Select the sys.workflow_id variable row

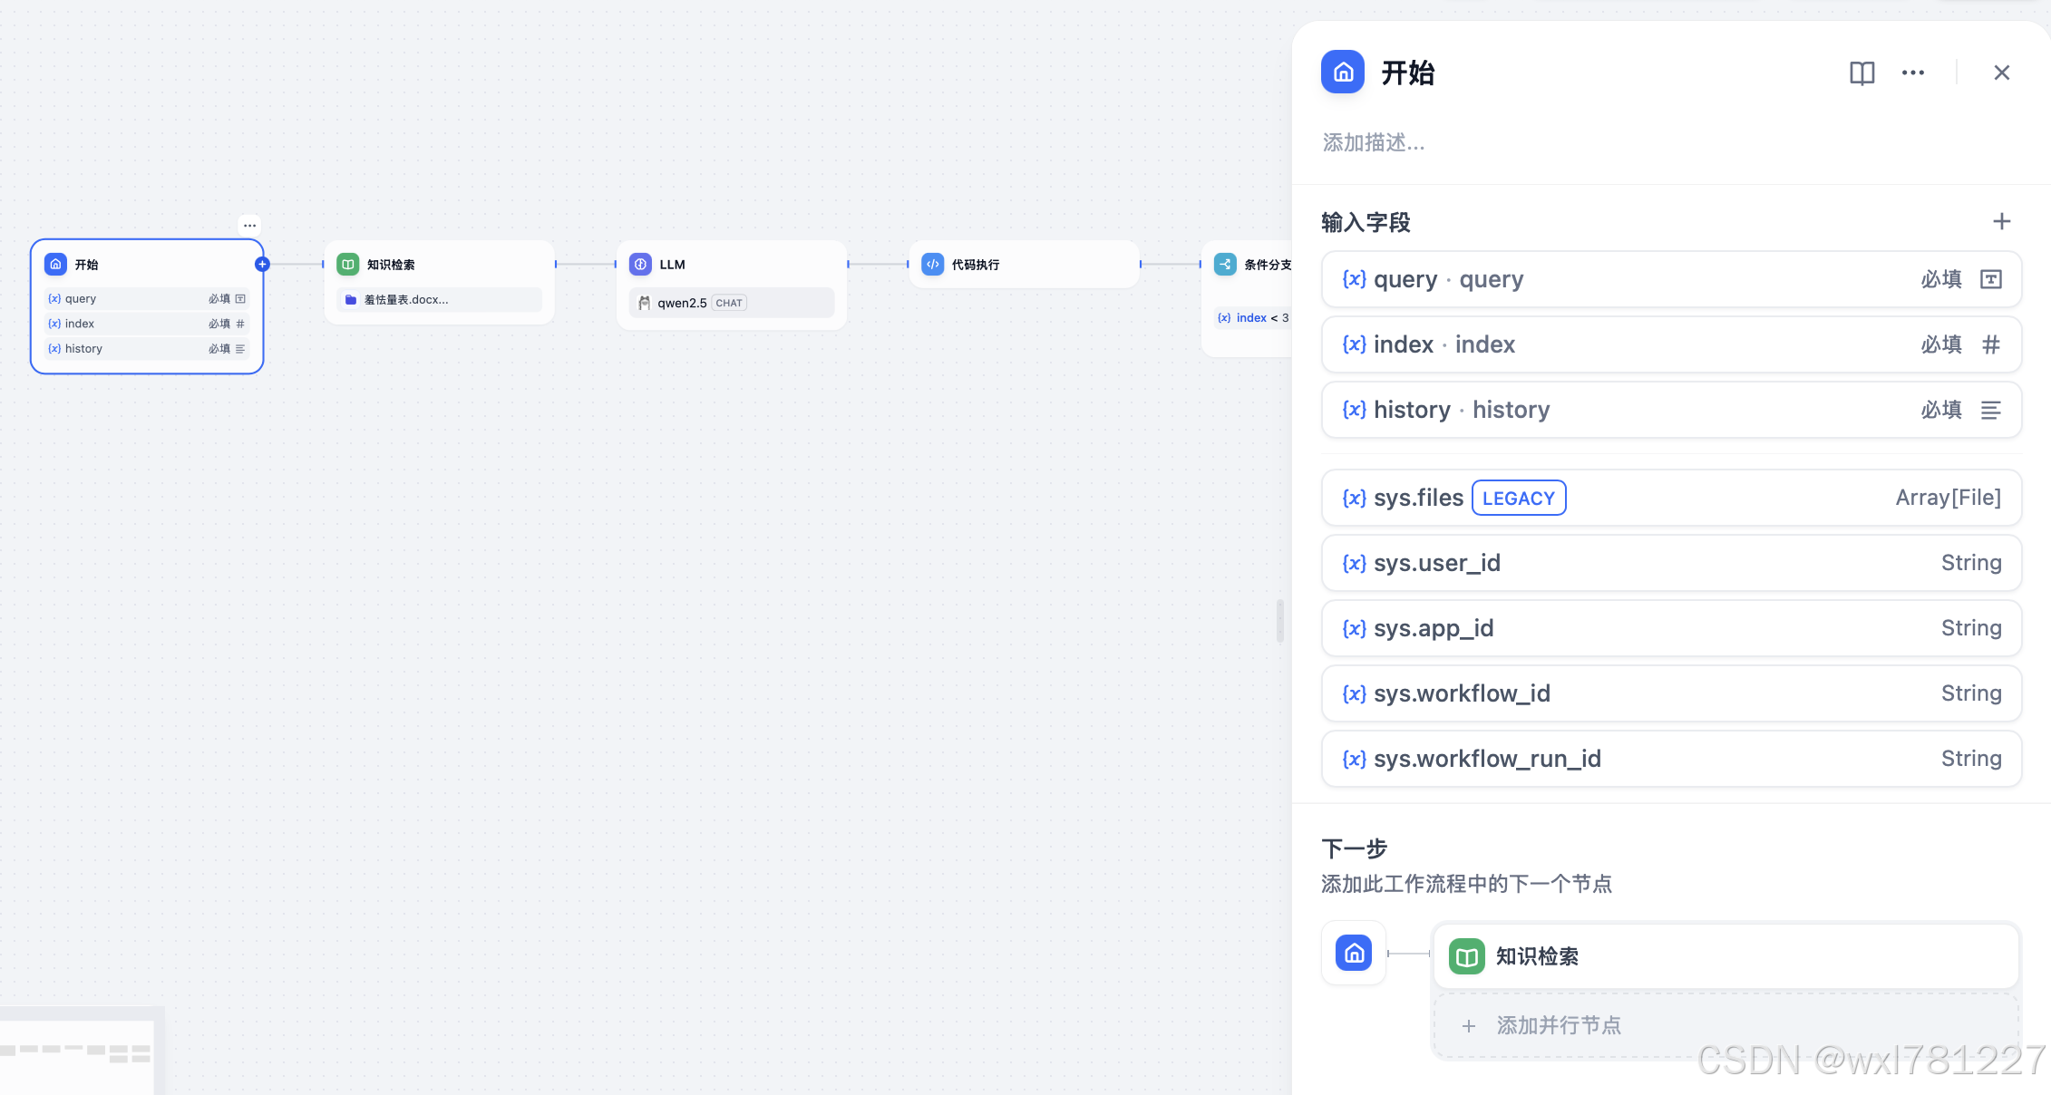point(1671,693)
